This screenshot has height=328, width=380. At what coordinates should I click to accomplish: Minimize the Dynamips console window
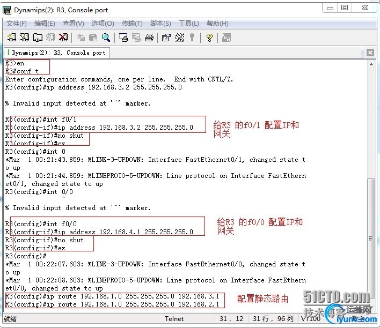coord(330,8)
